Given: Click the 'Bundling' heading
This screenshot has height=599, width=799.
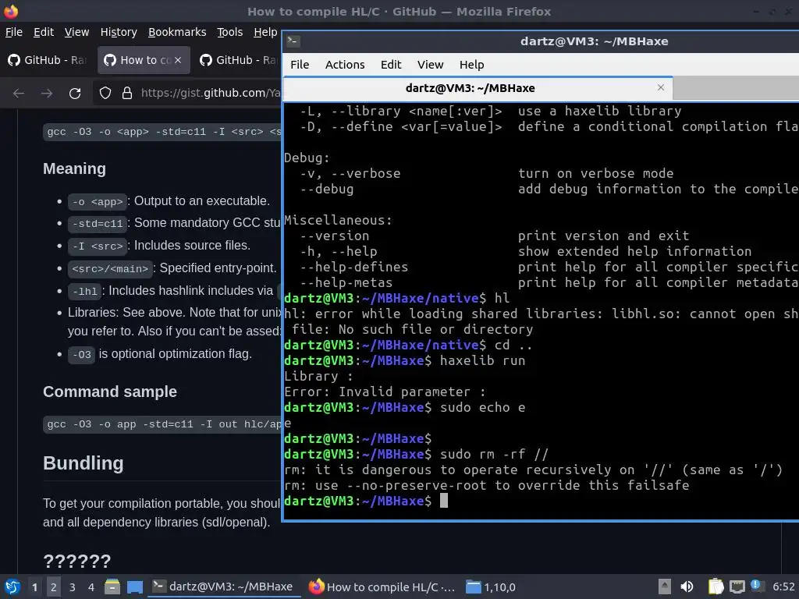Looking at the screenshot, I should coord(83,463).
